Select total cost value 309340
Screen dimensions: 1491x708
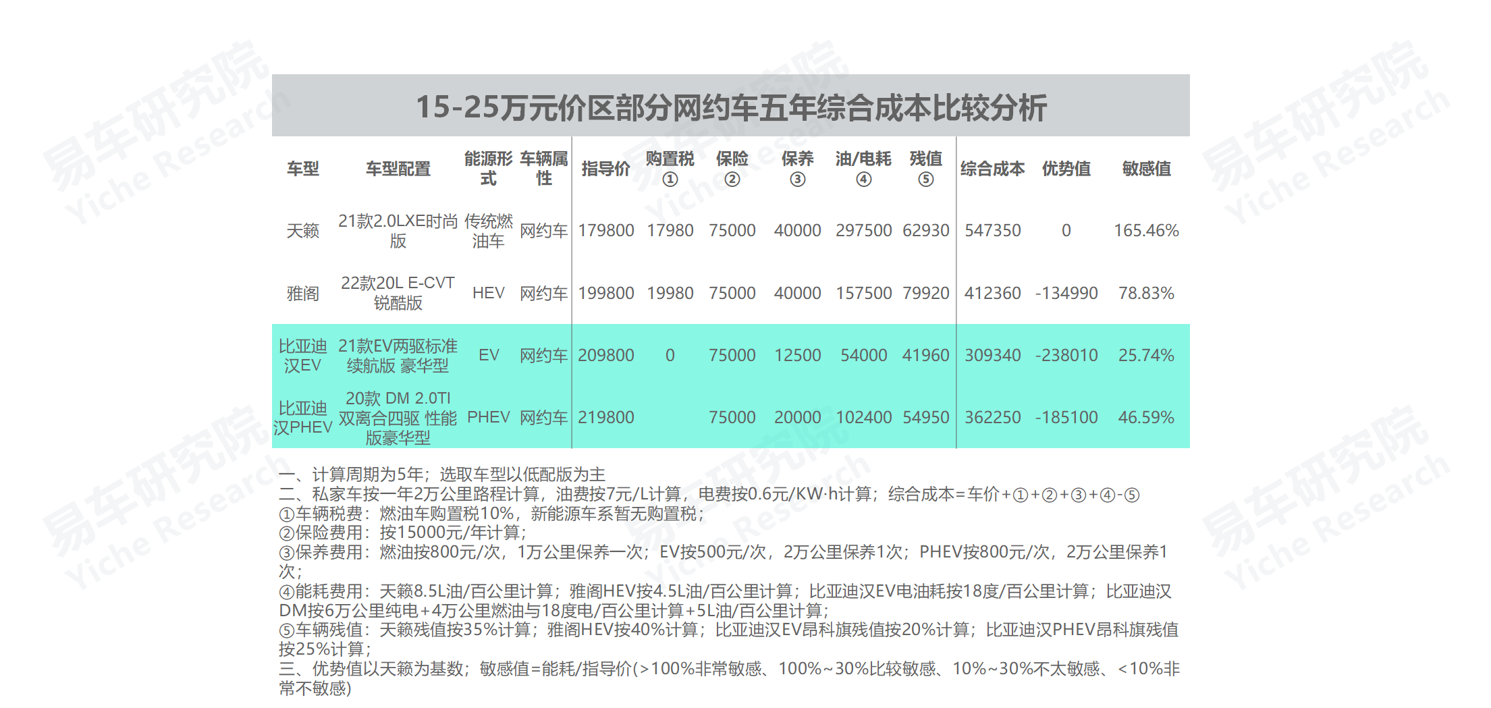coord(992,356)
